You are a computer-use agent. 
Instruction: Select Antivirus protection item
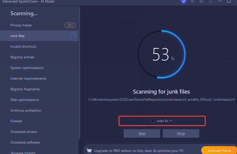tap(39, 110)
